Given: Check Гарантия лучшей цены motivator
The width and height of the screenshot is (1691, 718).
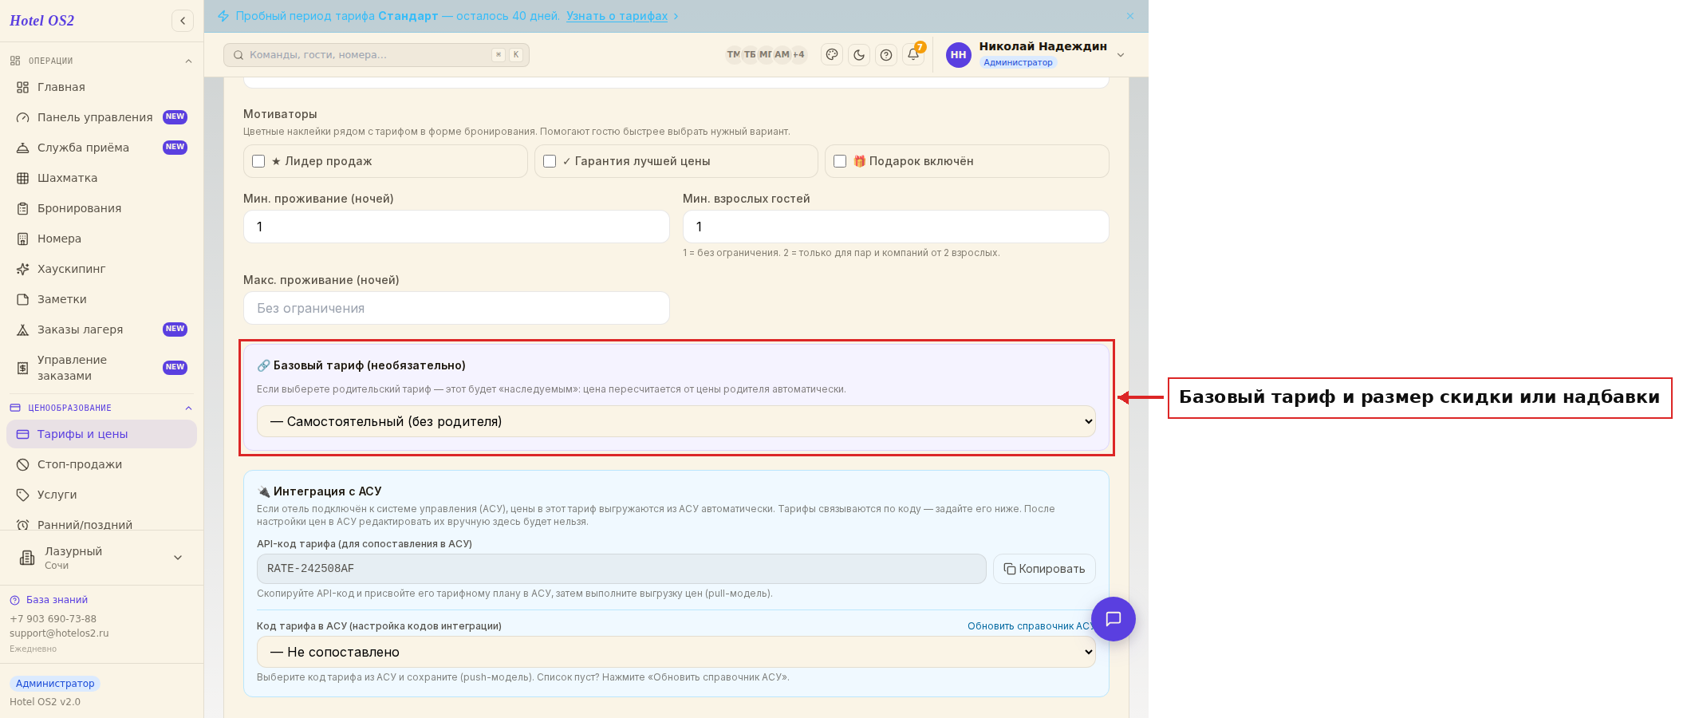Looking at the screenshot, I should (x=550, y=161).
